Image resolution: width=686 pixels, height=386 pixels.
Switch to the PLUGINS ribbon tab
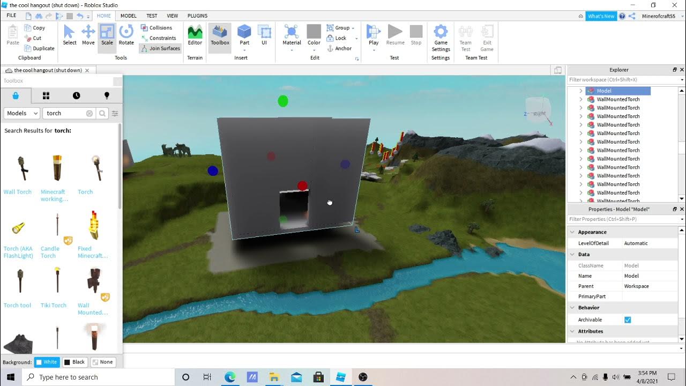[198, 16]
